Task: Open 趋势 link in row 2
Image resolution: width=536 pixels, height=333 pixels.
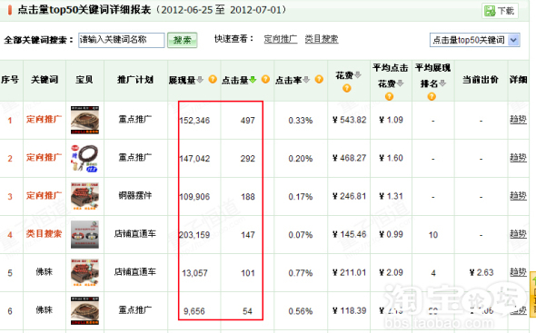Action: coord(518,157)
